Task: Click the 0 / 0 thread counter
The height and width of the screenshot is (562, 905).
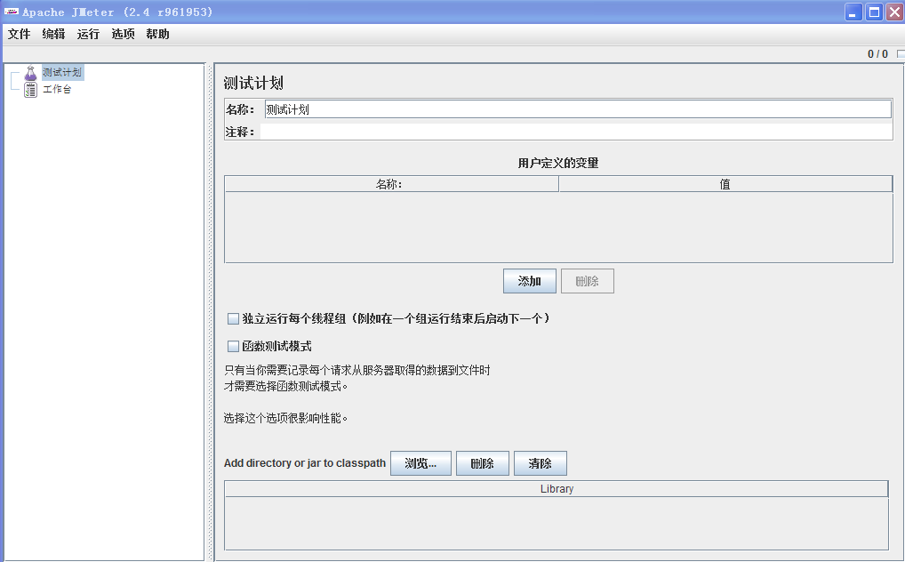Action: [877, 53]
